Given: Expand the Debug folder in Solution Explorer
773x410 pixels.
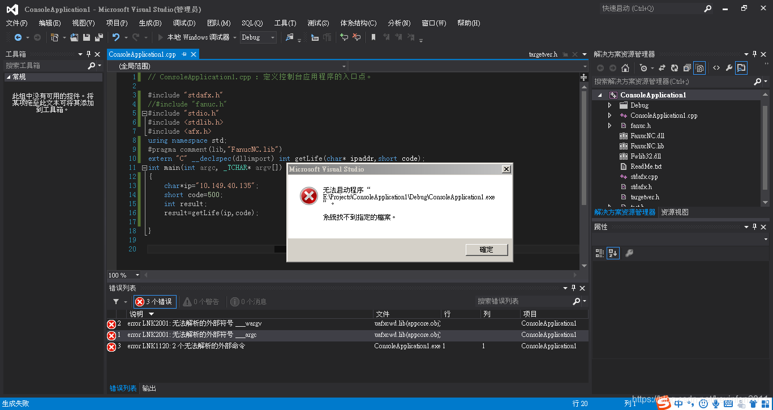Looking at the screenshot, I should coord(609,105).
